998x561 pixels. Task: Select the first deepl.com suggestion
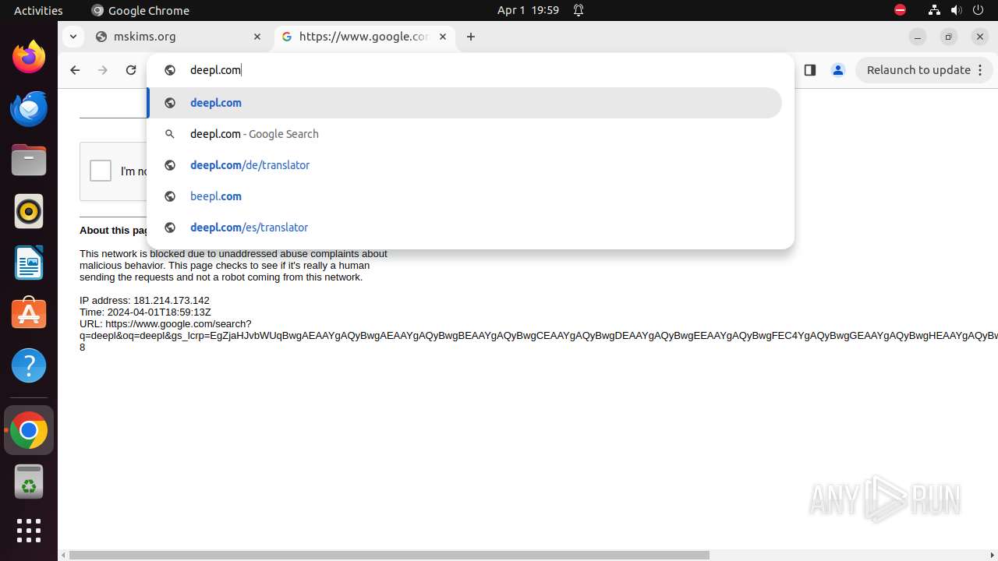pyautogui.click(x=465, y=103)
